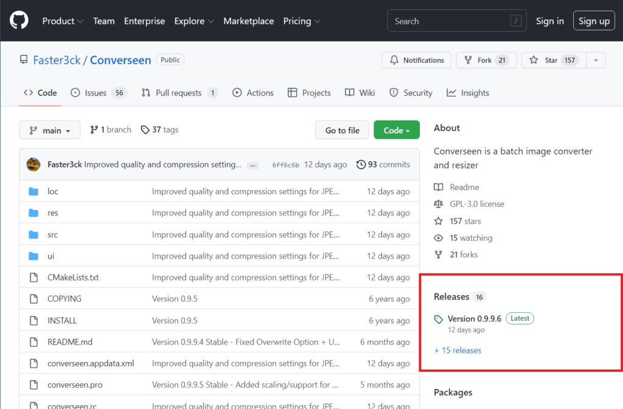Click the Sign up button
This screenshot has height=409, width=623.
coord(594,21)
